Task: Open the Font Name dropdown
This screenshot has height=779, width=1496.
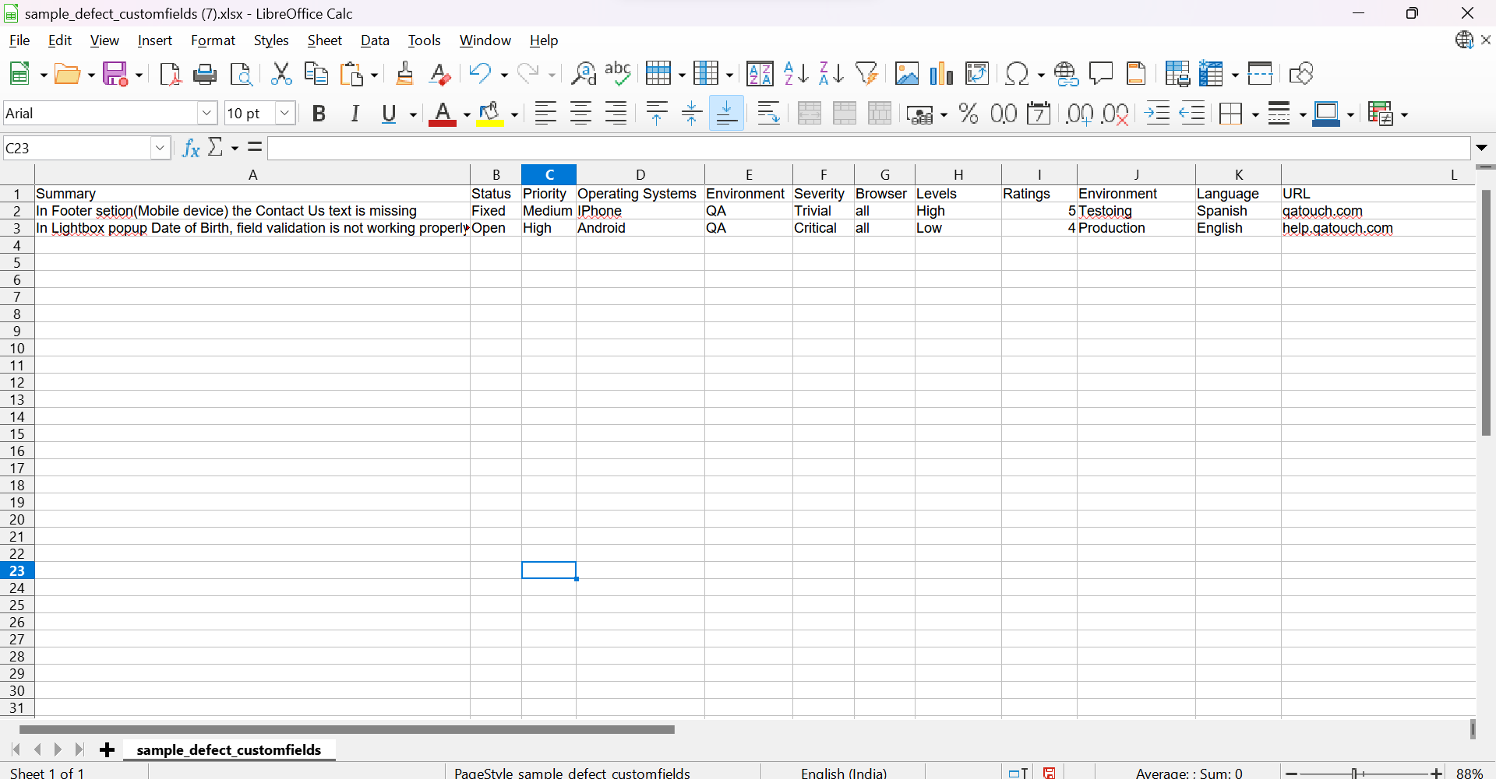Action: [x=206, y=114]
